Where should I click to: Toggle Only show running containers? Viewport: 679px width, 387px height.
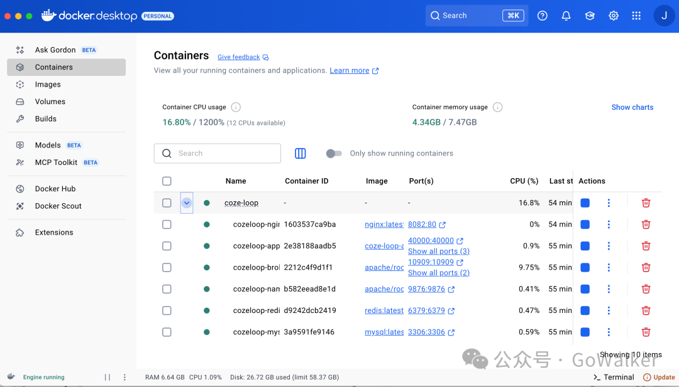click(334, 153)
